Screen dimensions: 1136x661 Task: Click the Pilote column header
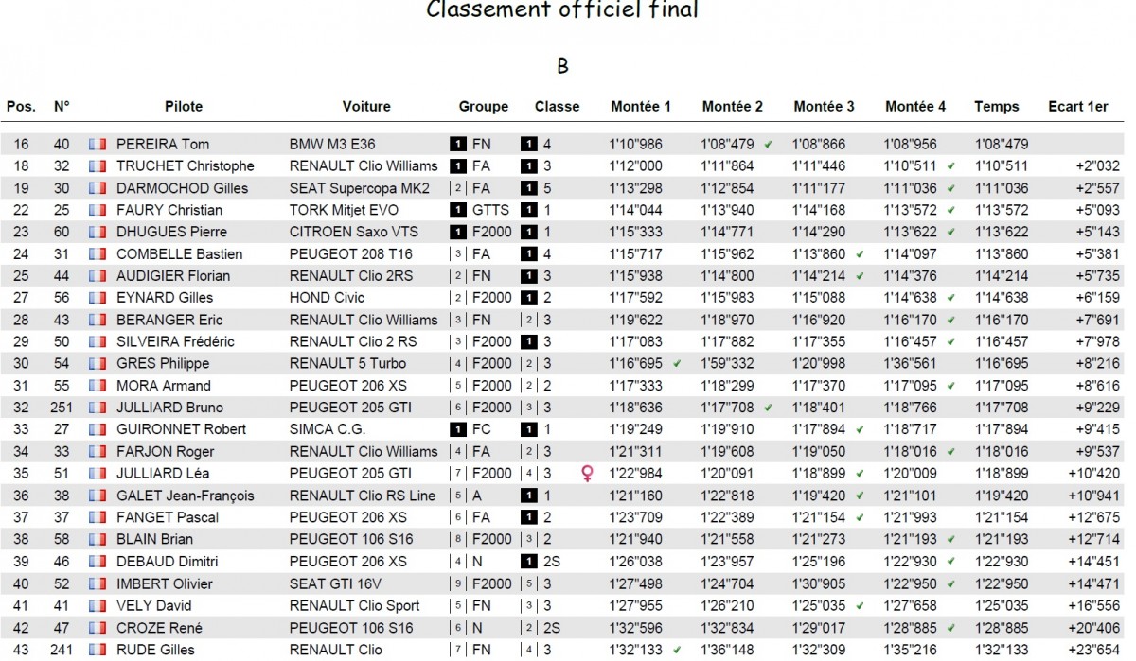pyautogui.click(x=184, y=107)
